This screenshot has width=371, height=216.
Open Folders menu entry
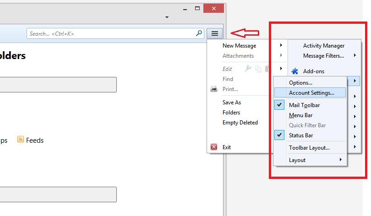(231, 113)
